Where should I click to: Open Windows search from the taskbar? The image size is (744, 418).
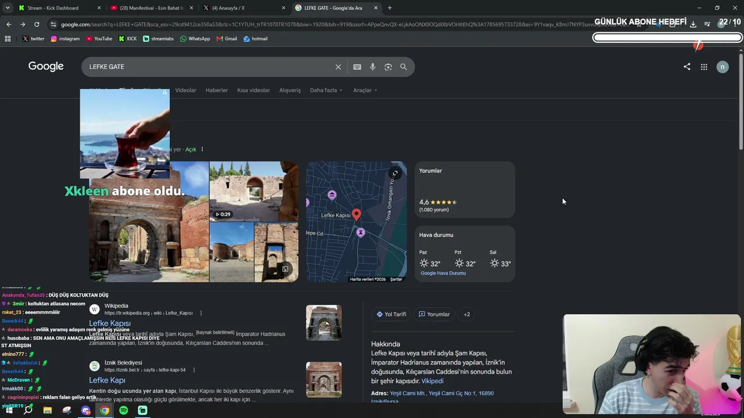pyautogui.click(x=28, y=410)
